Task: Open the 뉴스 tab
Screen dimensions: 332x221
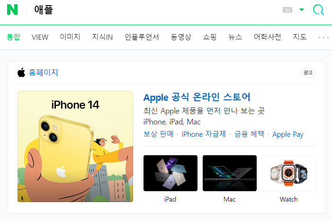Action: tap(235, 37)
